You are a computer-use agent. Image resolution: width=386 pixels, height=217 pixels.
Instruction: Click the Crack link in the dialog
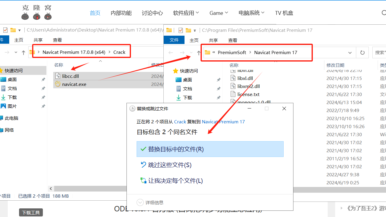(180, 122)
